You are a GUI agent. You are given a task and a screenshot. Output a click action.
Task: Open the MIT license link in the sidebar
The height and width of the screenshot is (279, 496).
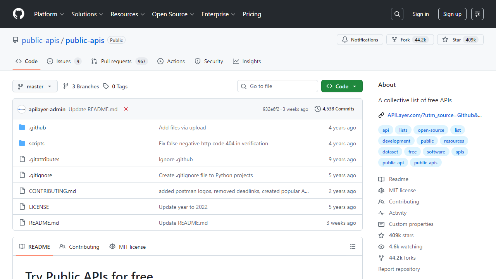[x=402, y=190]
